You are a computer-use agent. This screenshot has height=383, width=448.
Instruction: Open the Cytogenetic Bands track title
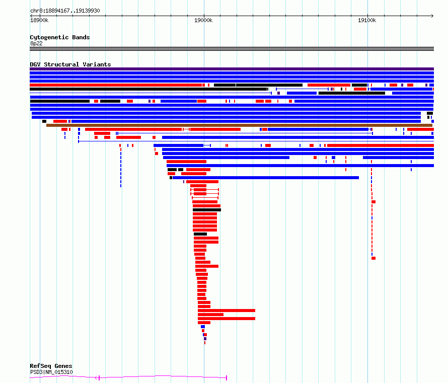[x=60, y=37]
